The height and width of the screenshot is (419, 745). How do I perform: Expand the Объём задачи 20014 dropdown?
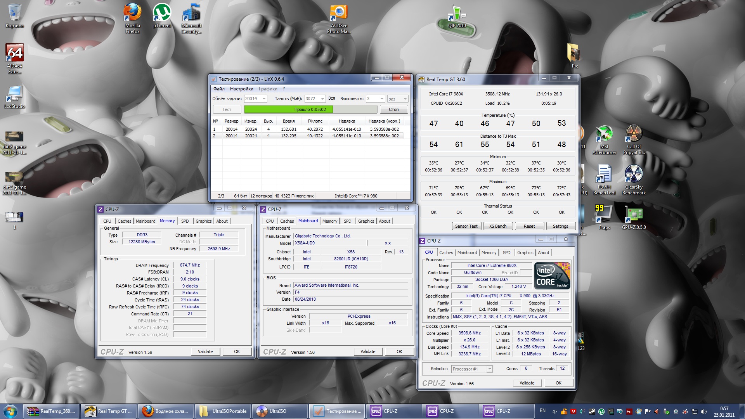(264, 99)
